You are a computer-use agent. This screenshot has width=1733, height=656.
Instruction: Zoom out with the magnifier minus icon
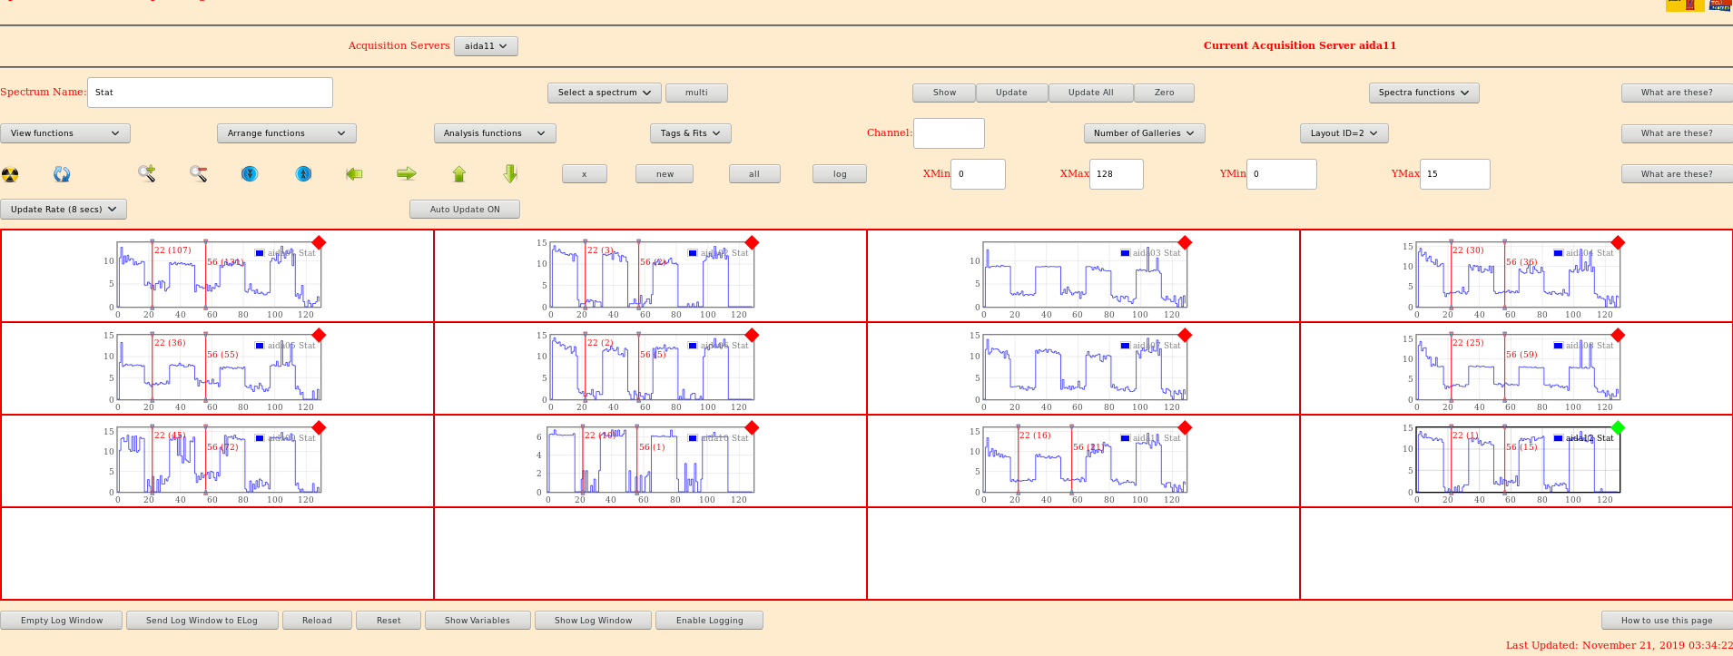pyautogui.click(x=198, y=173)
